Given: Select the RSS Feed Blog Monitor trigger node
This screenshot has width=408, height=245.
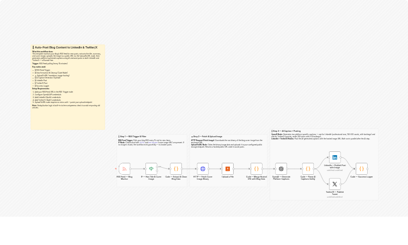Looking at the screenshot, I should click(x=124, y=169).
